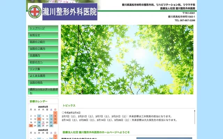
Task: Click the address 香川県高松市林町1583-1
Action: [182, 17]
